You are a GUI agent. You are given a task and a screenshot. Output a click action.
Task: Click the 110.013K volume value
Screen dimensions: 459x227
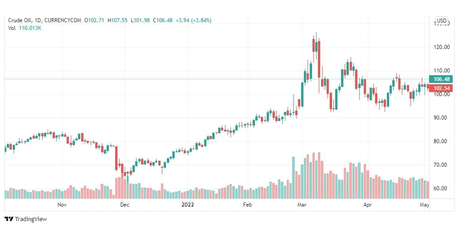tap(30, 29)
